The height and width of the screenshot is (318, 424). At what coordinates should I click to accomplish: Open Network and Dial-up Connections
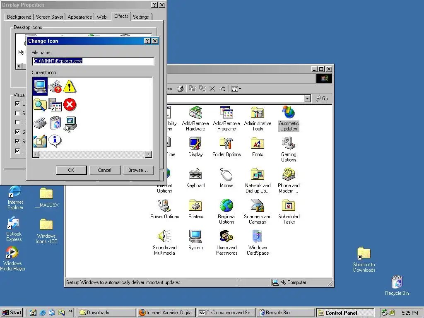(258, 181)
